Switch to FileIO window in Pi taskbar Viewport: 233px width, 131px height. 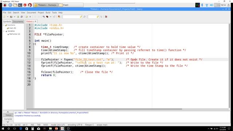pyautogui.click(x=71, y=5)
